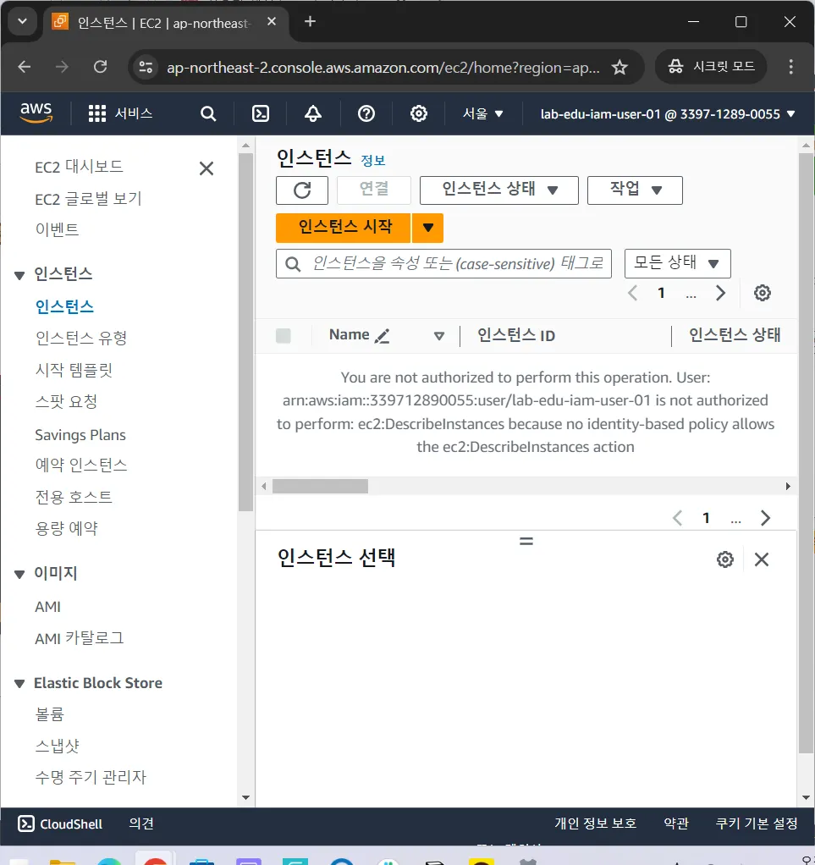Open the site information icon in address bar
The height and width of the screenshot is (865, 815).
coord(146,68)
